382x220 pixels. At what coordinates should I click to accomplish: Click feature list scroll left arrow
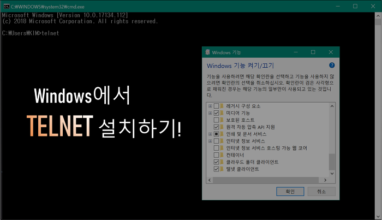[x=210, y=180]
